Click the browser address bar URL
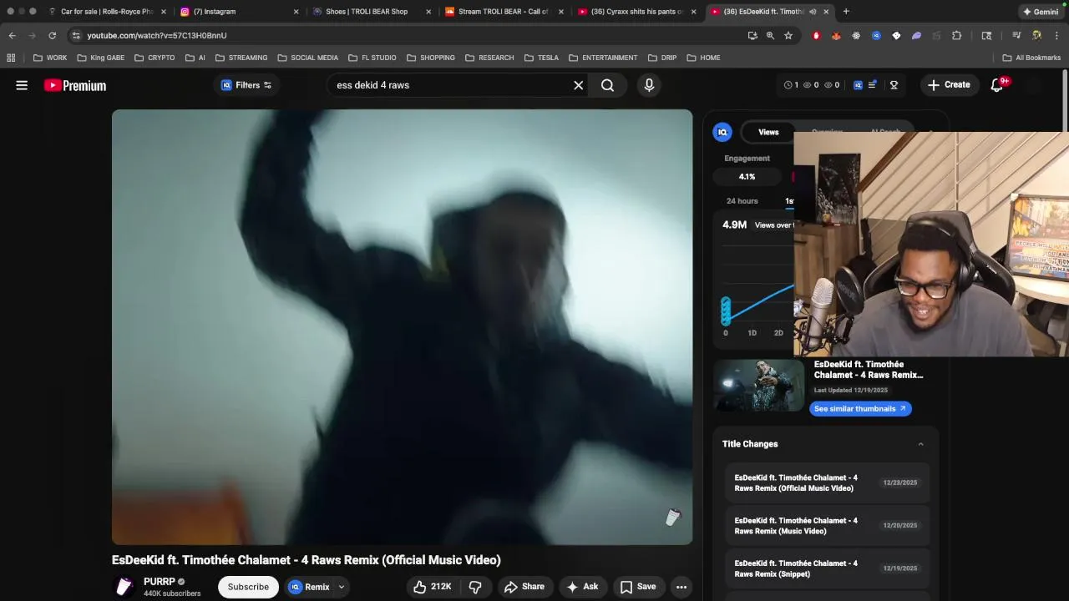 click(x=157, y=36)
